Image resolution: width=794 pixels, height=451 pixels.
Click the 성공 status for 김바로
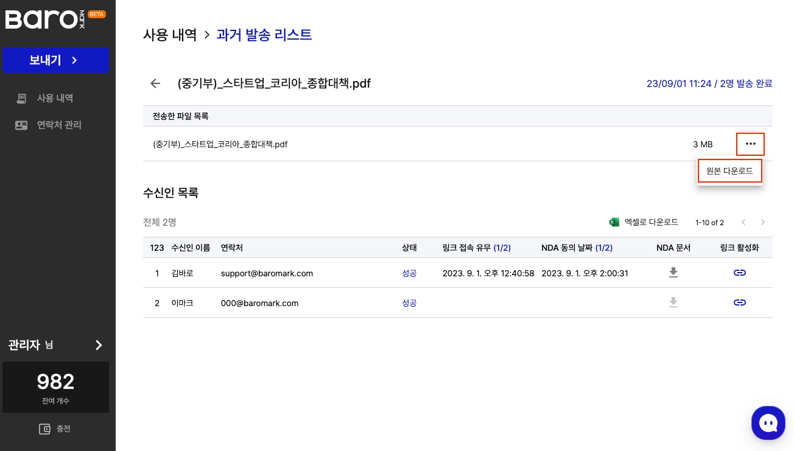409,273
